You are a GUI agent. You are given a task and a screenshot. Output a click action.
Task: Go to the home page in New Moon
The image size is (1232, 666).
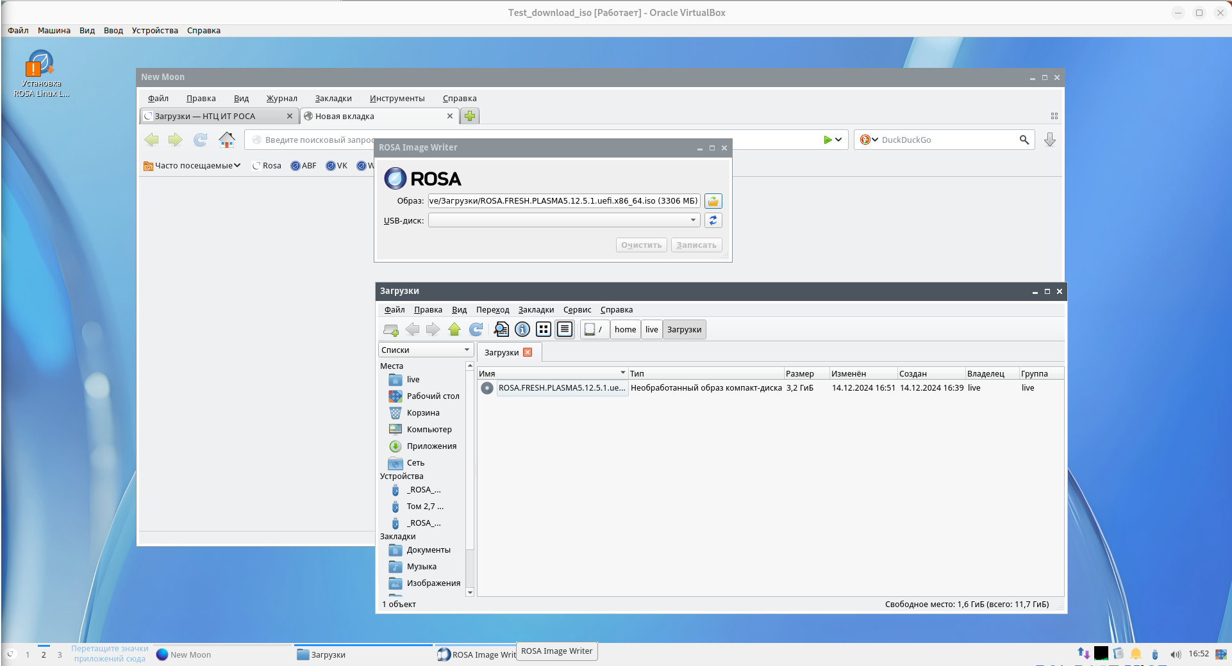tap(227, 140)
